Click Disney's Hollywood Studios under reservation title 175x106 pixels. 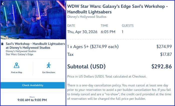(87, 17)
